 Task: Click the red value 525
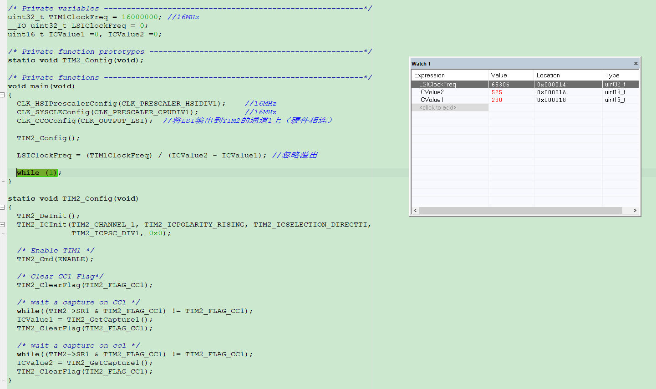497,92
